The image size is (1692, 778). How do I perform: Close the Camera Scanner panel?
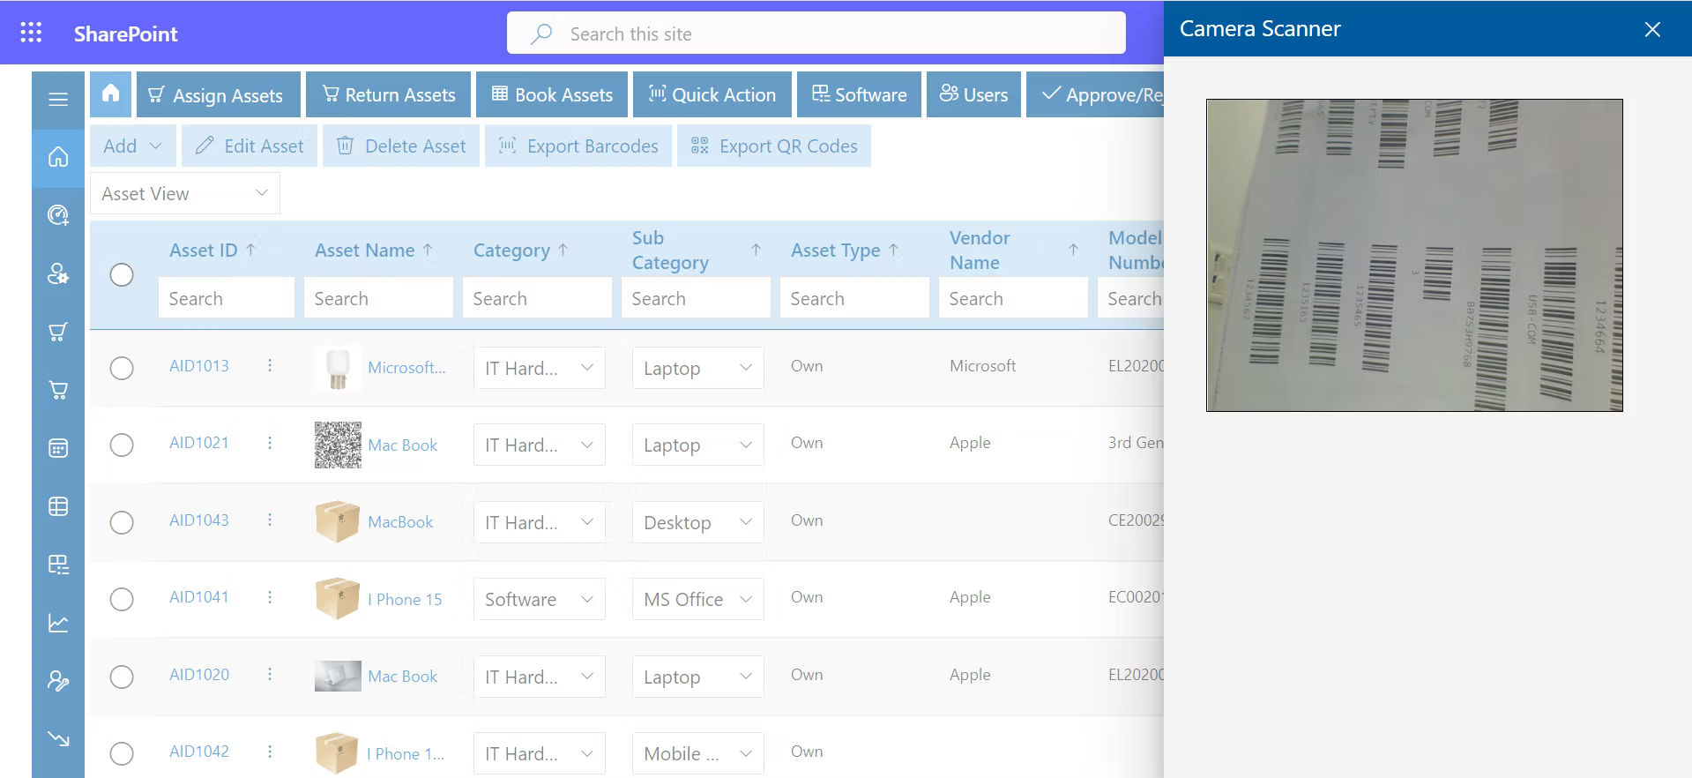[1652, 29]
